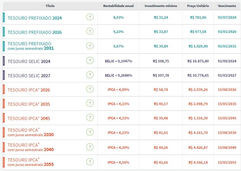The image size is (241, 171).
Task: Show help for Tesouro IPCA+ 2045
Action: [90, 118]
